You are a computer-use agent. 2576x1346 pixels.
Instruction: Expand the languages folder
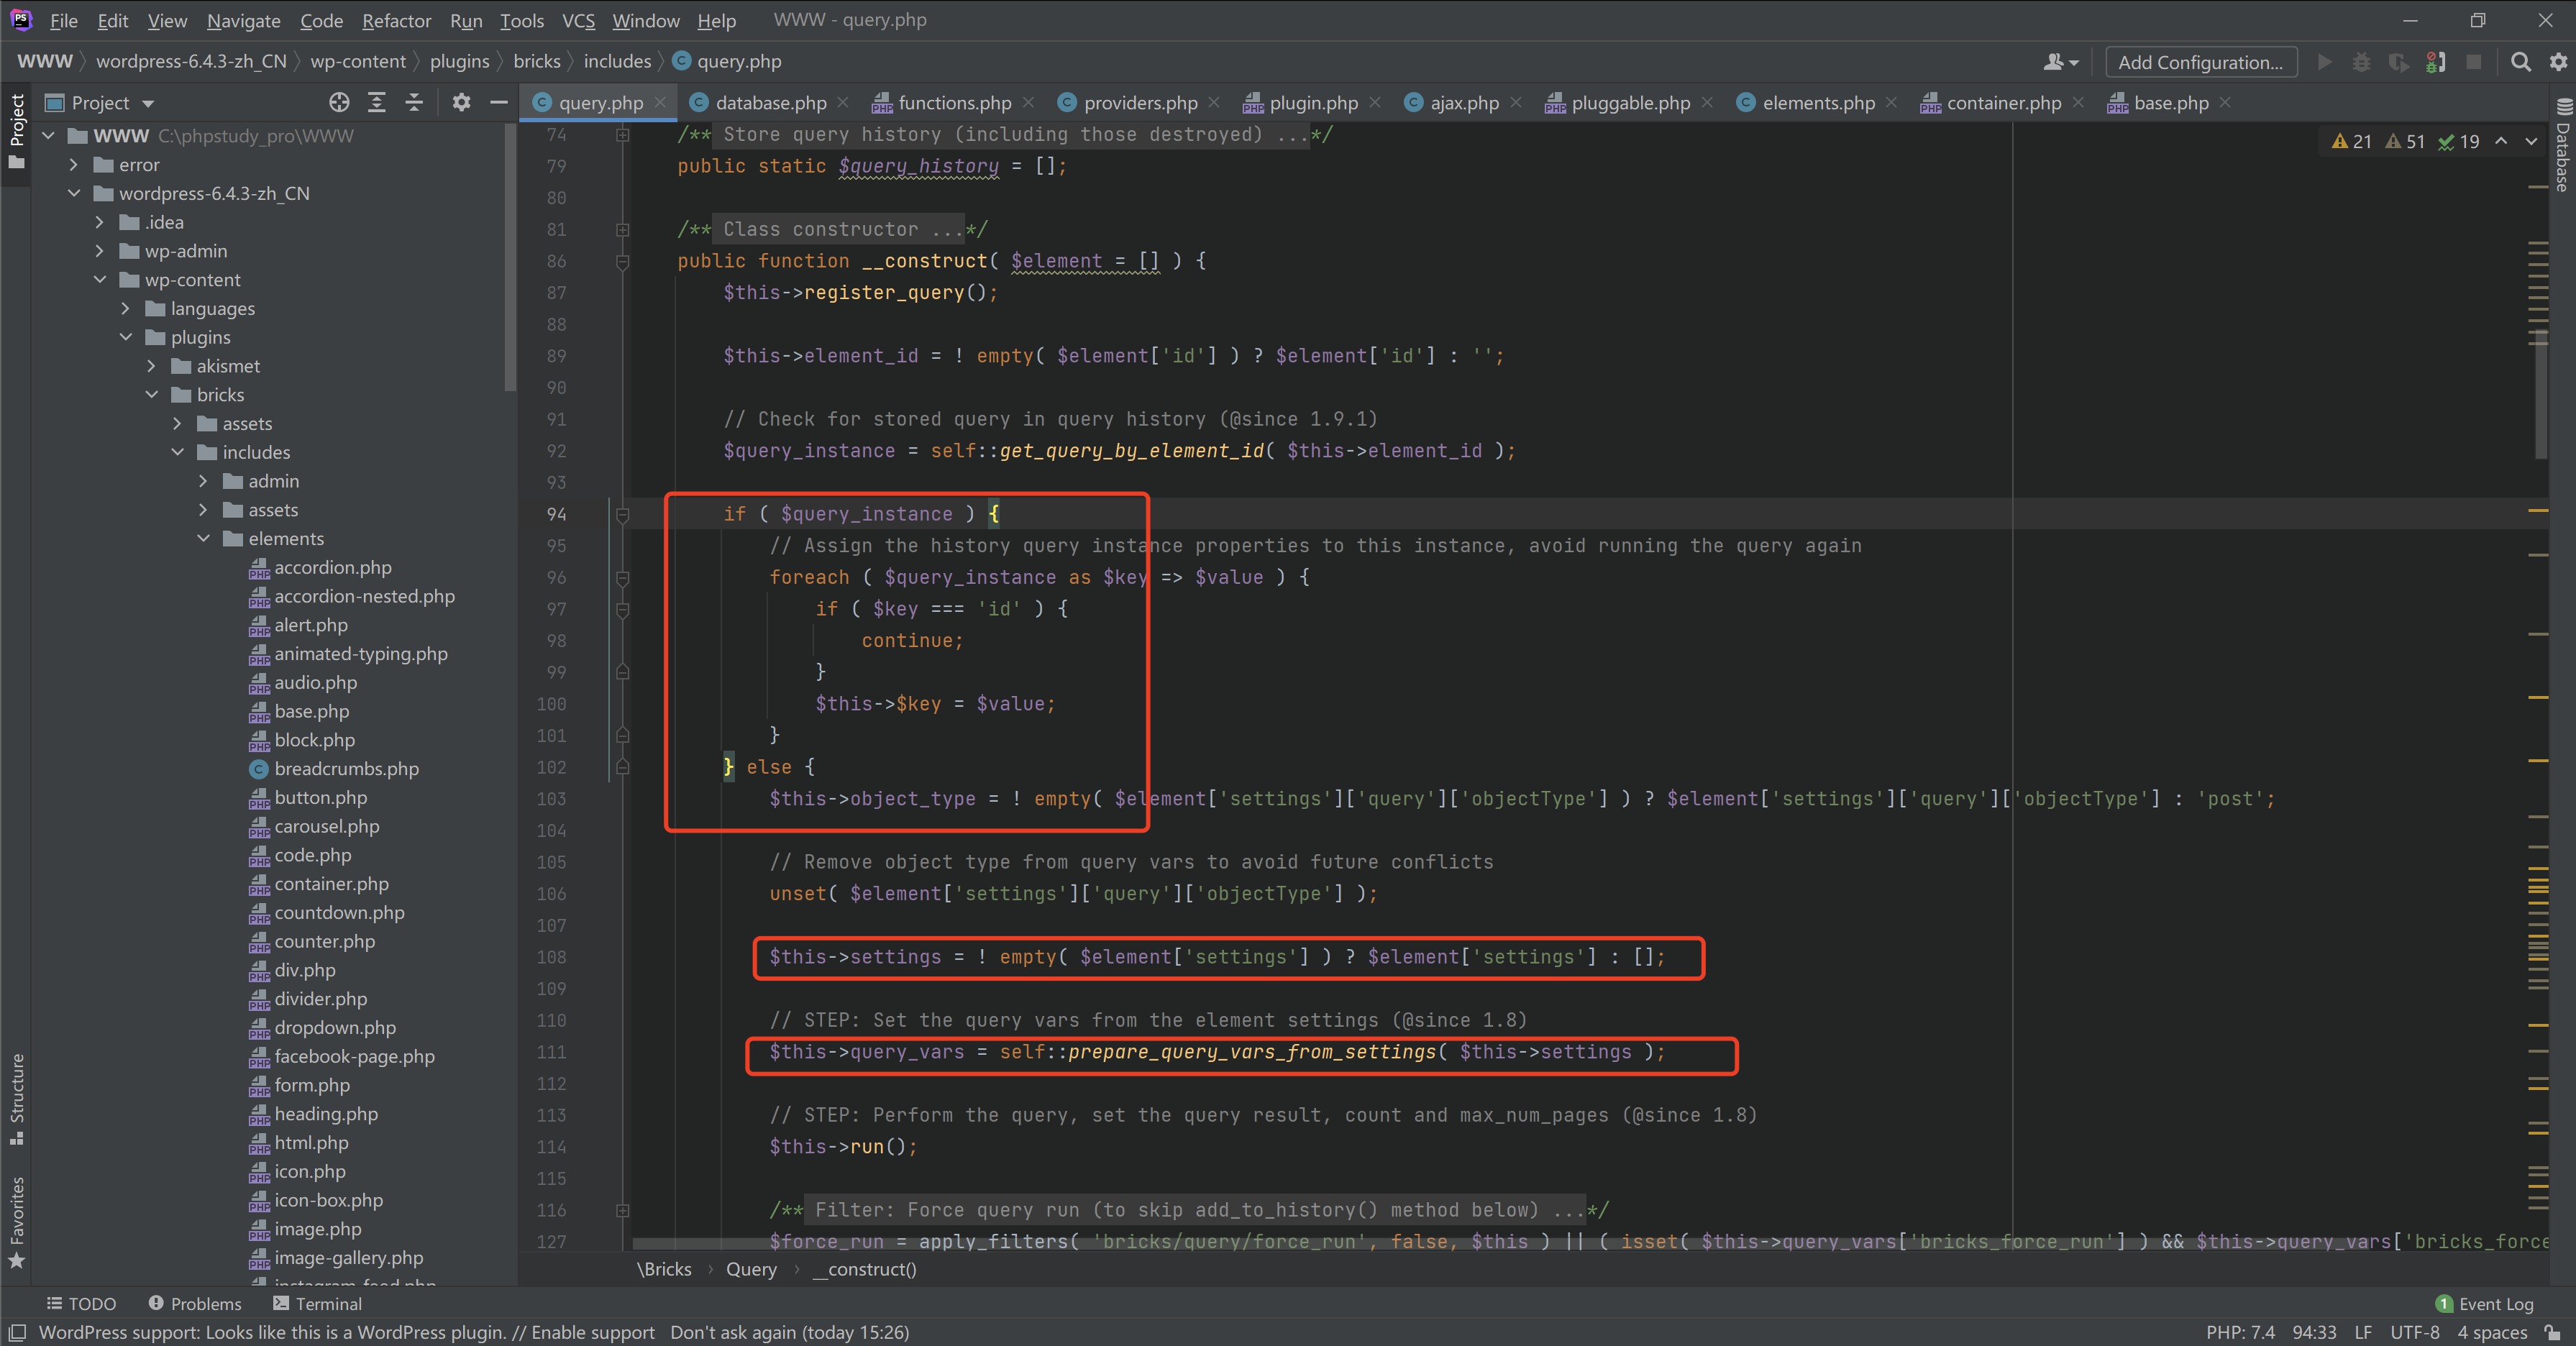click(125, 309)
